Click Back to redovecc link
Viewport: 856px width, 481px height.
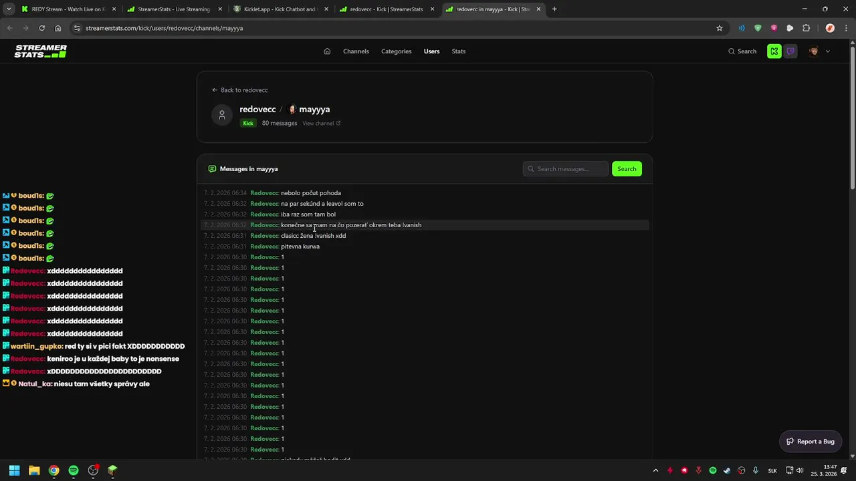(x=239, y=90)
